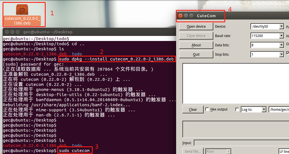The height and width of the screenshot is (154, 289).
Task: Click the white CuteCom output text area
Action: point(236,84)
